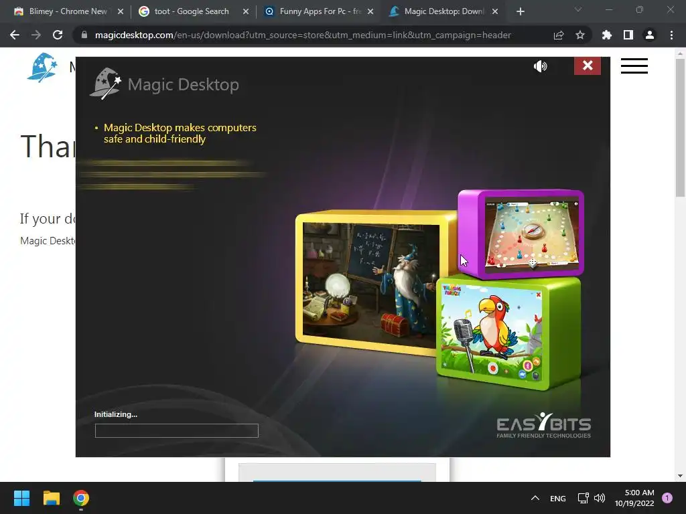Close the Magic Desktop tab
The height and width of the screenshot is (514, 686).
[x=495, y=12]
